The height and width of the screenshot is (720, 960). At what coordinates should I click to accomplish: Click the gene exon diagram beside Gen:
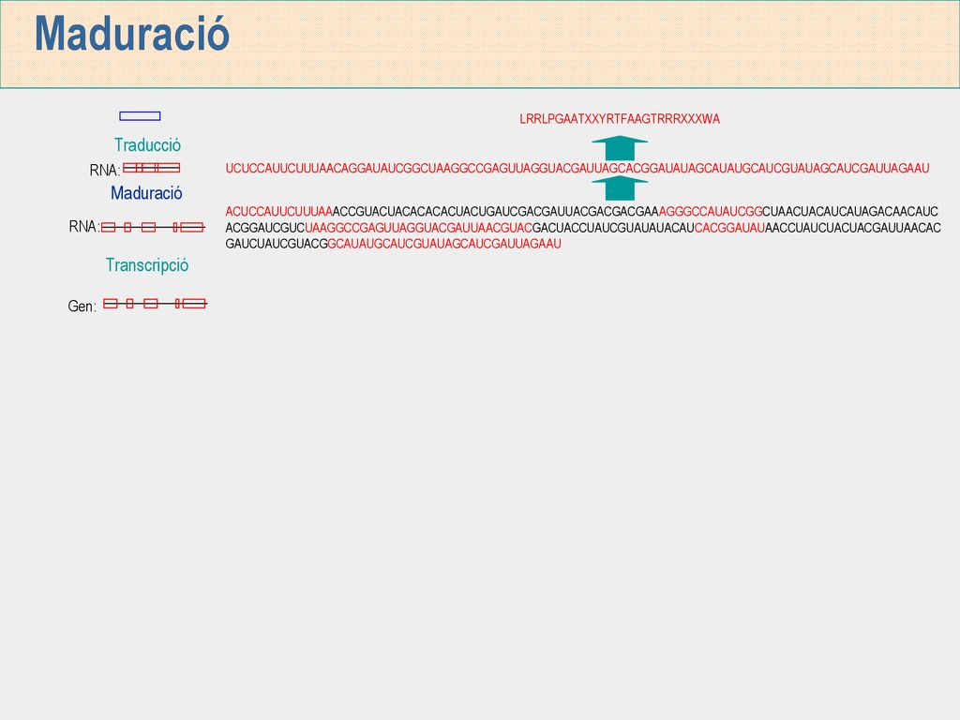[x=155, y=304]
